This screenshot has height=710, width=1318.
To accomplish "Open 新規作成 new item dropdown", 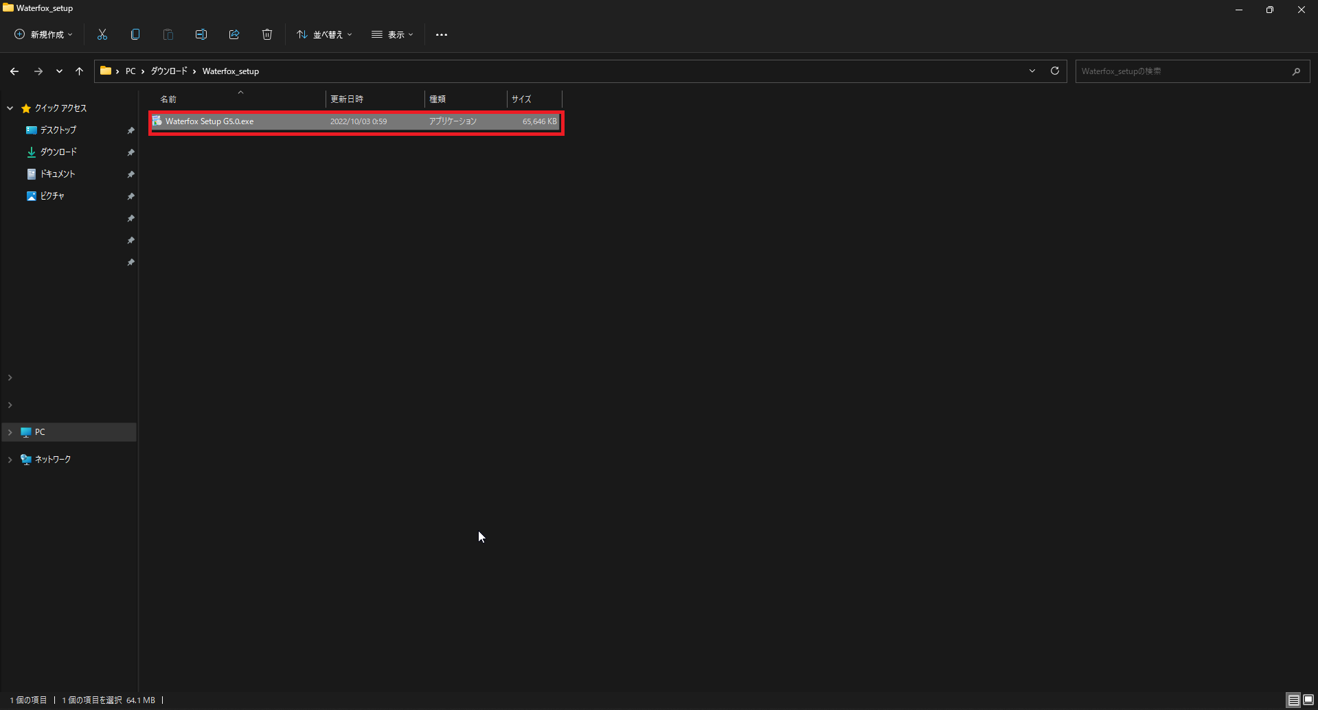I will pyautogui.click(x=43, y=34).
